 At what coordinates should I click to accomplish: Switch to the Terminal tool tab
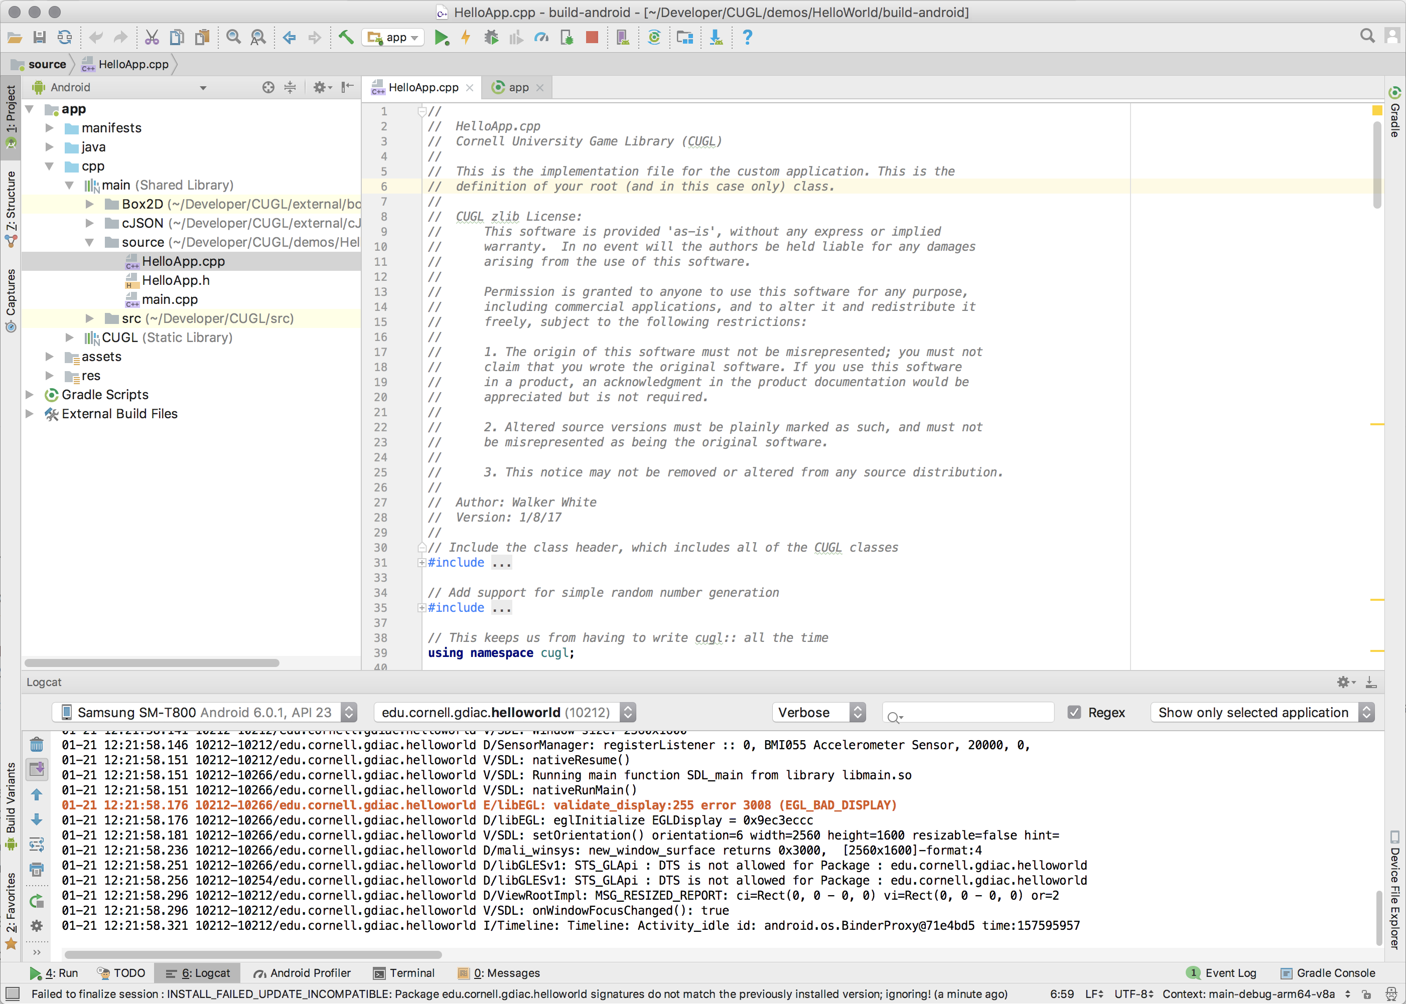[x=404, y=972]
